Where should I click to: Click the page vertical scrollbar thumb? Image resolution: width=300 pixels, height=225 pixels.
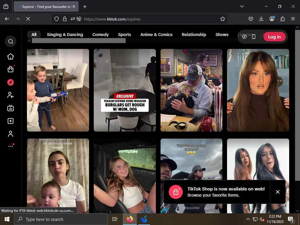297,105
